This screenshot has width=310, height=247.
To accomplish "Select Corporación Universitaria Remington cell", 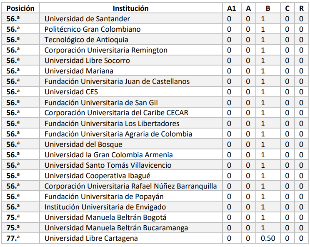I will (106, 50).
